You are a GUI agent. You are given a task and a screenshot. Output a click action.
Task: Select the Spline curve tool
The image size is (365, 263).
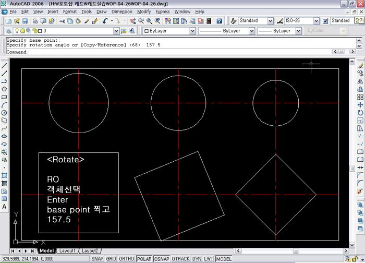click(4, 128)
